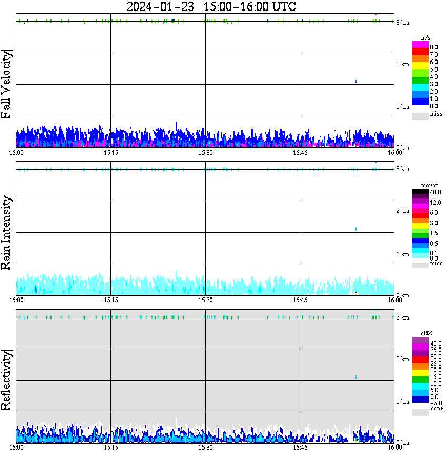Click the tall spike near 15:25 in Fall Velocity
The image size is (447, 457).
(176, 126)
